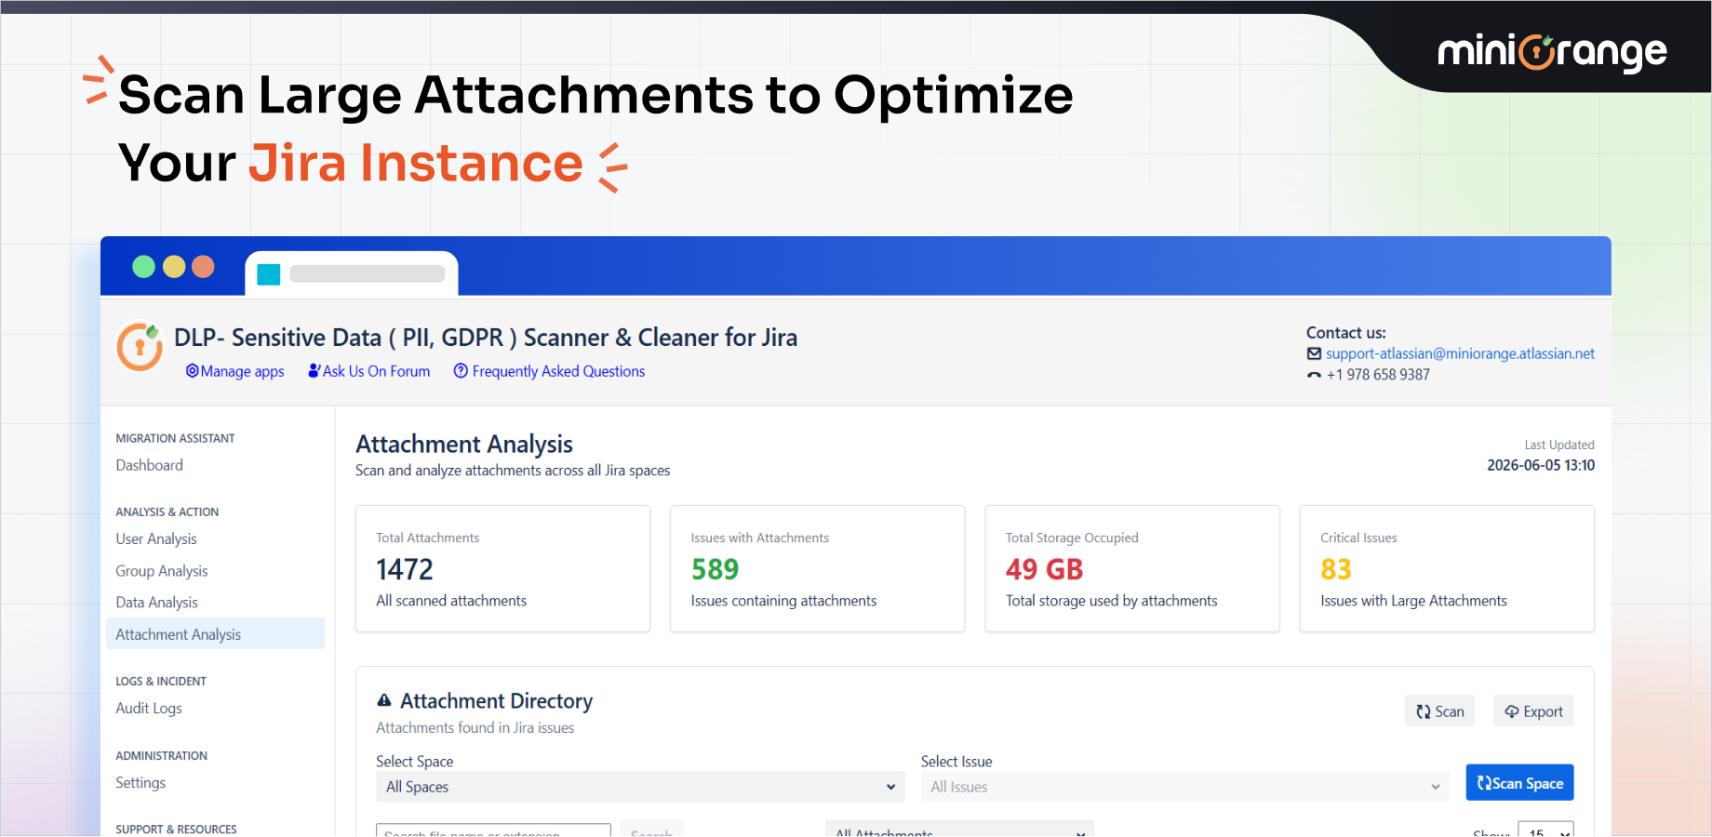The width and height of the screenshot is (1712, 837).
Task: Click the Critical Issues 83 card
Action: [x=1447, y=568]
